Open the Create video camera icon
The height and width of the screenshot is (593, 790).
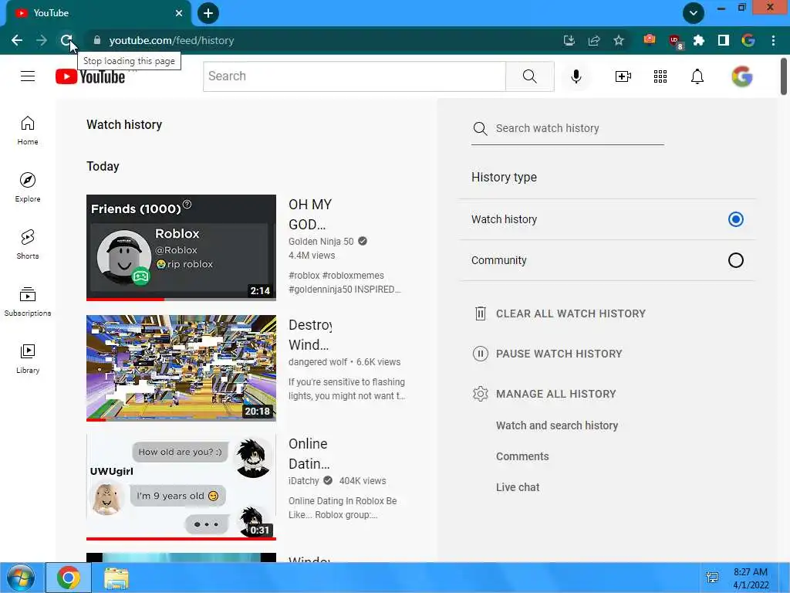pos(623,76)
